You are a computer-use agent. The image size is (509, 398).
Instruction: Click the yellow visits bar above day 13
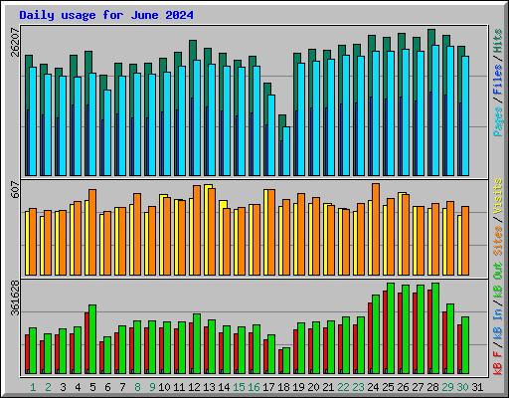(207, 230)
